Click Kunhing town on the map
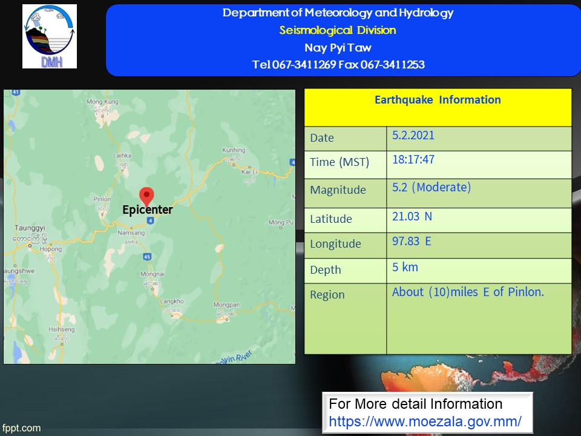 point(234,150)
